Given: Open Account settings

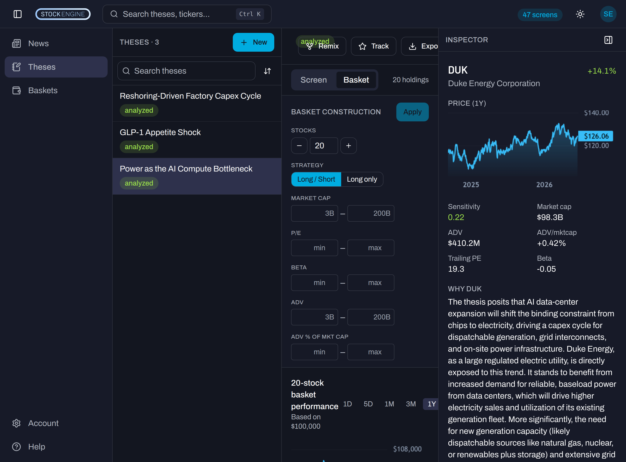Looking at the screenshot, I should pyautogui.click(x=56, y=423).
